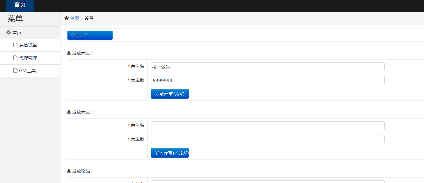Screen dimensions: 424x183
Task: Click the 元宝数 field showing 6999999
Action: pyautogui.click(x=267, y=81)
